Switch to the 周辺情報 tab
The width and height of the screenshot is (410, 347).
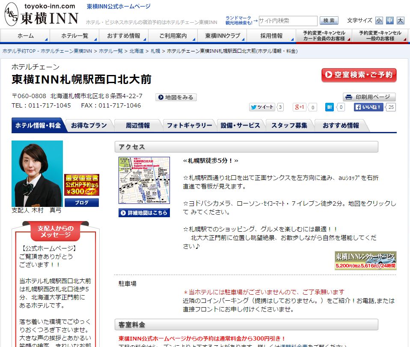(x=138, y=126)
